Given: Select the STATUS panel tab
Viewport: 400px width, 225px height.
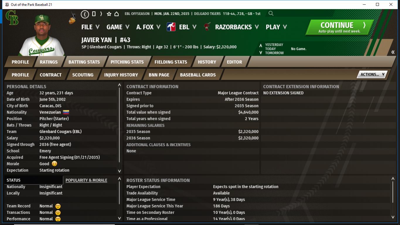Looking at the screenshot, I should click(34, 180).
